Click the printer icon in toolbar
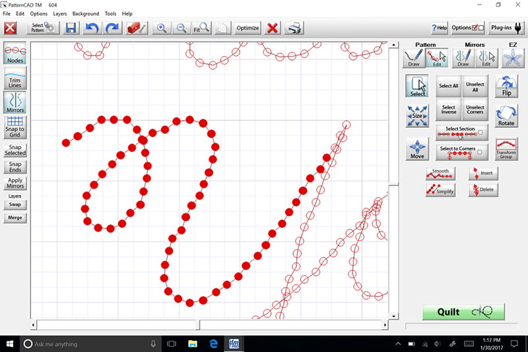 [x=294, y=28]
